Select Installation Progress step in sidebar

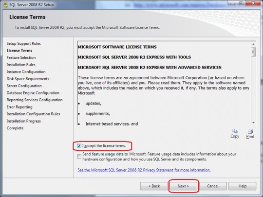click(x=24, y=121)
